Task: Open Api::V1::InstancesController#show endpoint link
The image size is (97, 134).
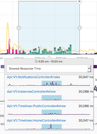Action: point(31,92)
